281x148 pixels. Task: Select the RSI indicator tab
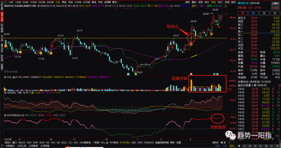(x=48, y=143)
